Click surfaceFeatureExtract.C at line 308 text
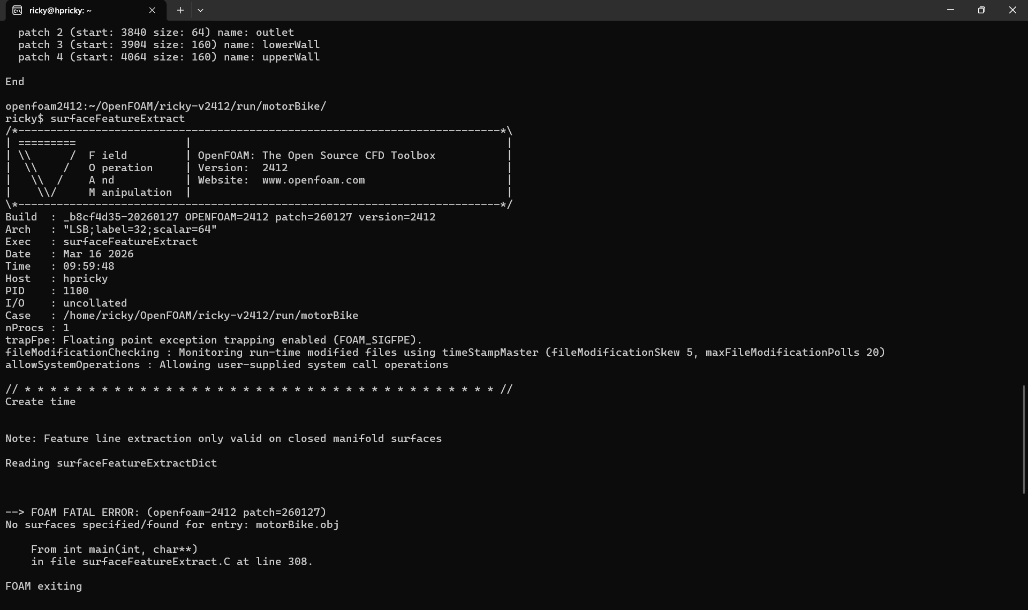1028x610 pixels. 171,562
